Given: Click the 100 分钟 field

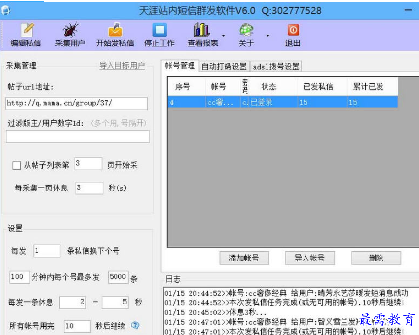Looking at the screenshot, I should pos(19,277).
